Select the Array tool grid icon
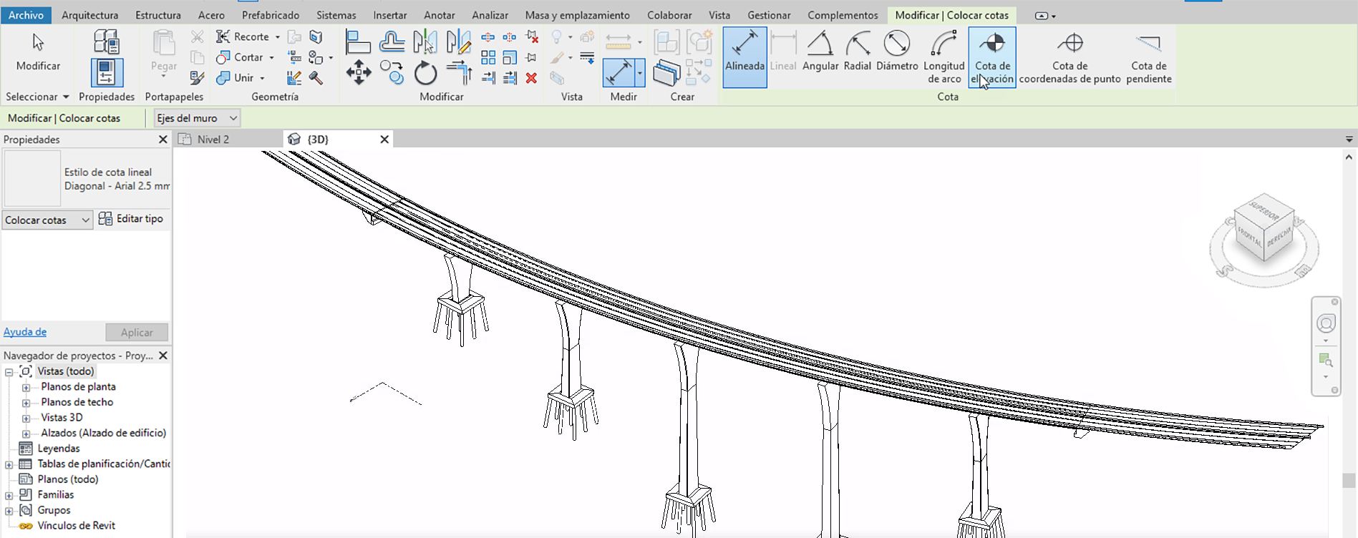The image size is (1358, 538). [x=488, y=57]
